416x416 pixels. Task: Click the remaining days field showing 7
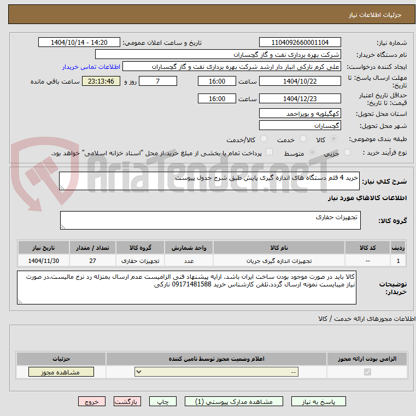pos(158,81)
